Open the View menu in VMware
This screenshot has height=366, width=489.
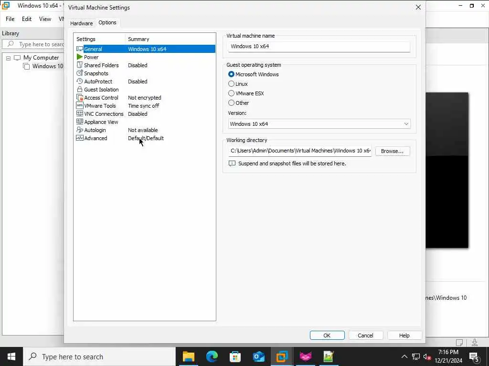pos(45,19)
